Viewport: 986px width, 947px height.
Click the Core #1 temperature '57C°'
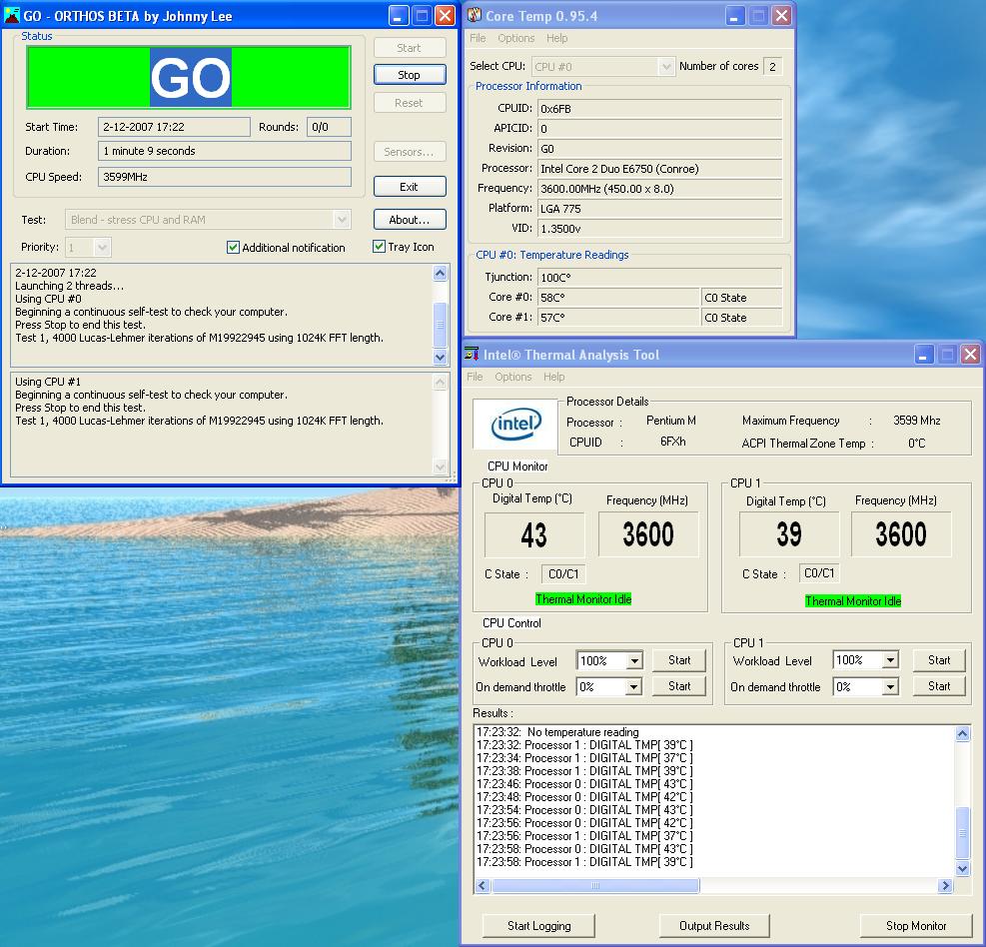coord(618,318)
